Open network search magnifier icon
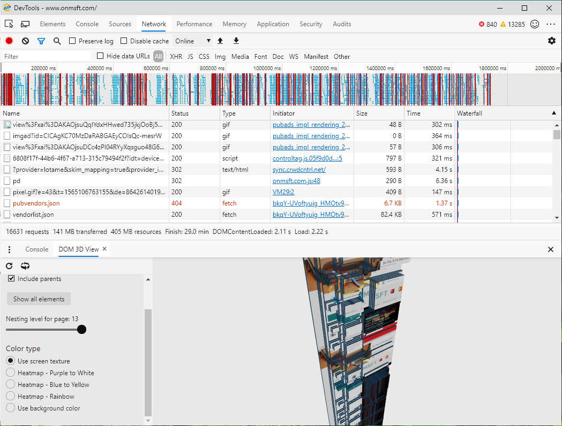 pyautogui.click(x=57, y=41)
